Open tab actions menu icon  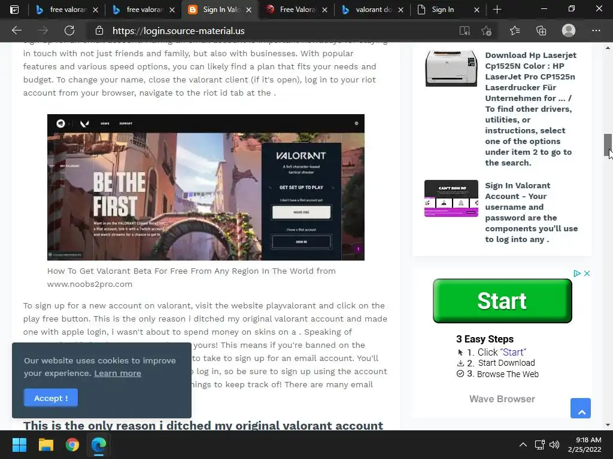(14, 10)
